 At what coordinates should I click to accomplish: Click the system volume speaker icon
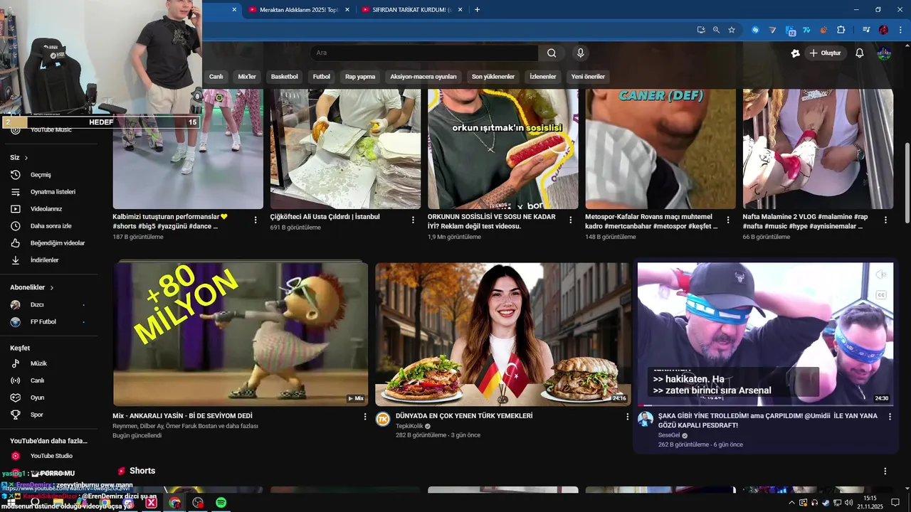849,503
